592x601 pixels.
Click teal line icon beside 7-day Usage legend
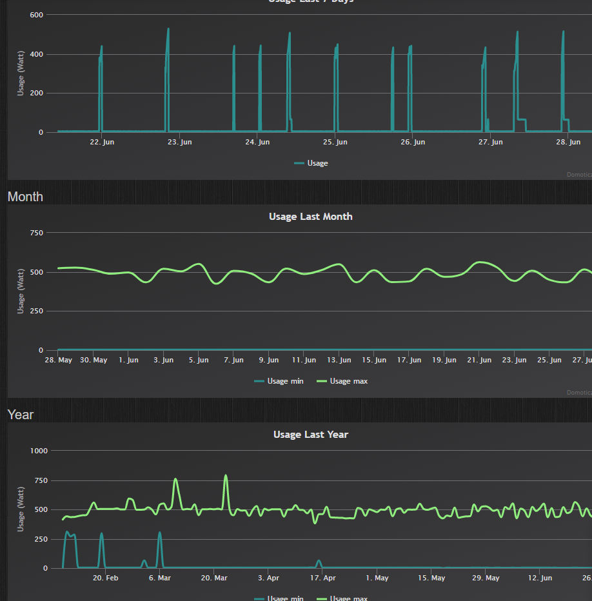click(x=299, y=163)
